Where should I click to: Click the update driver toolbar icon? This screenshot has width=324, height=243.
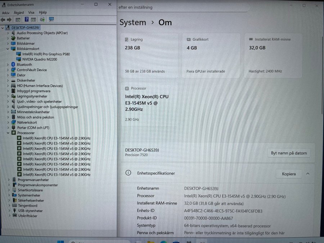(42, 19)
